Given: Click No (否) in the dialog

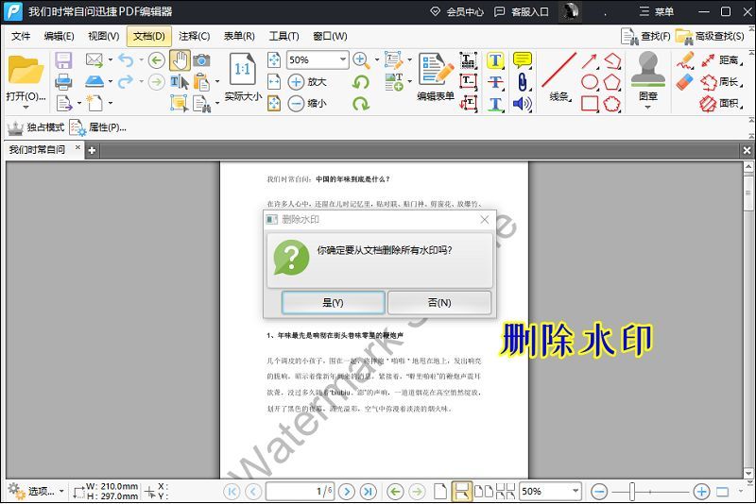Looking at the screenshot, I should click(x=439, y=302).
